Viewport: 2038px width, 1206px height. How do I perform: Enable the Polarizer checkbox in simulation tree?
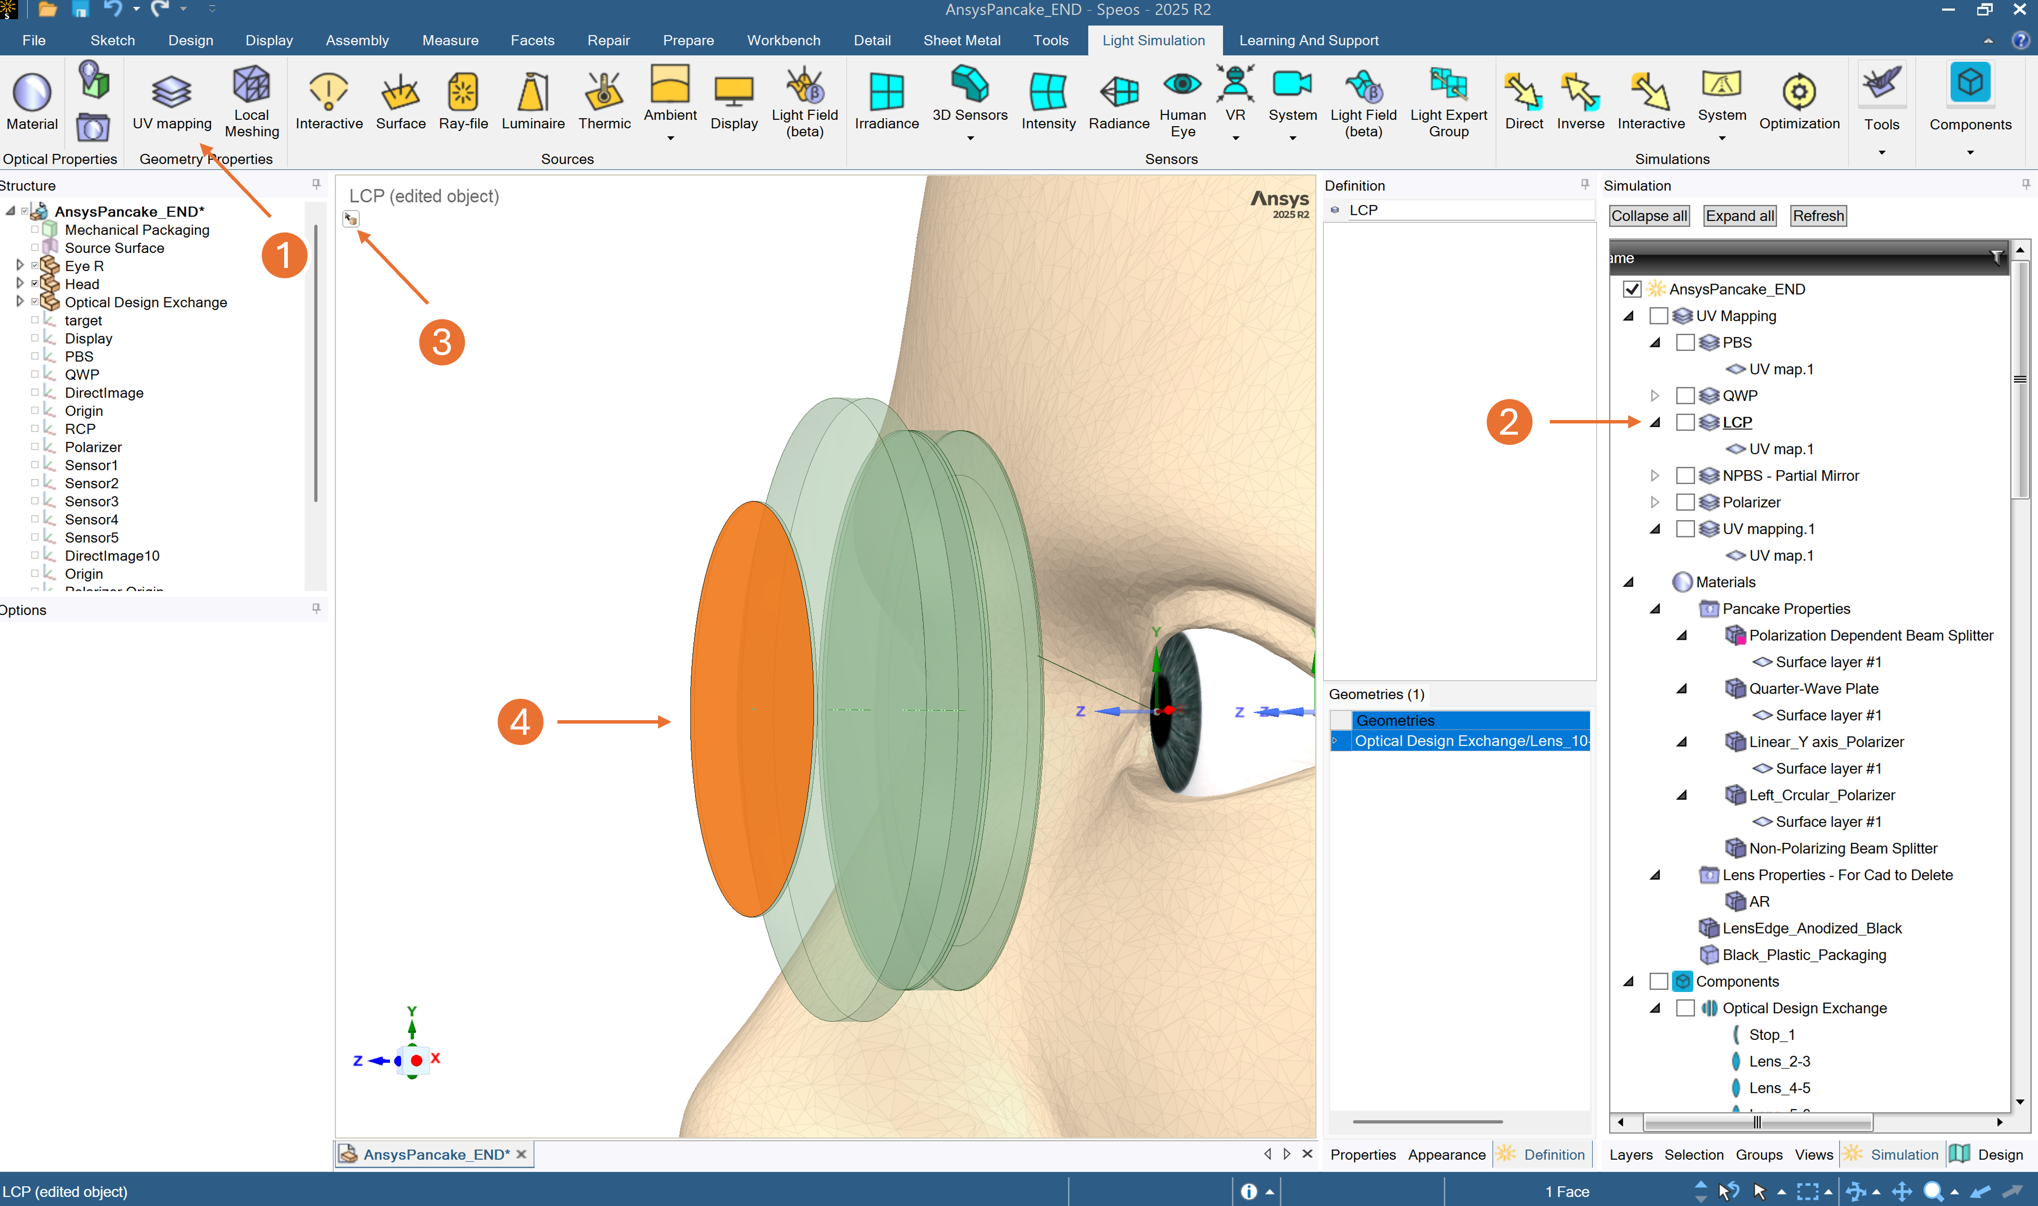(x=1685, y=502)
